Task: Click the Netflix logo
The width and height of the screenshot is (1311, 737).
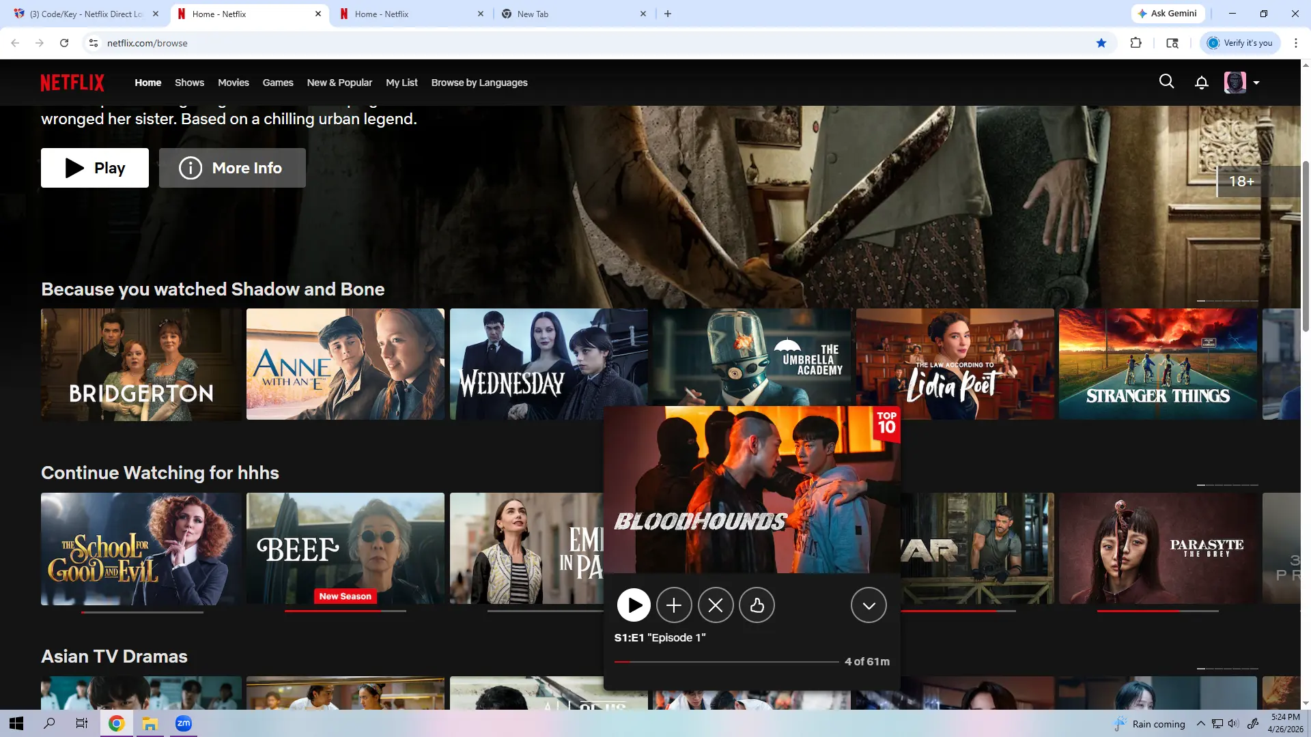Action: click(x=72, y=83)
